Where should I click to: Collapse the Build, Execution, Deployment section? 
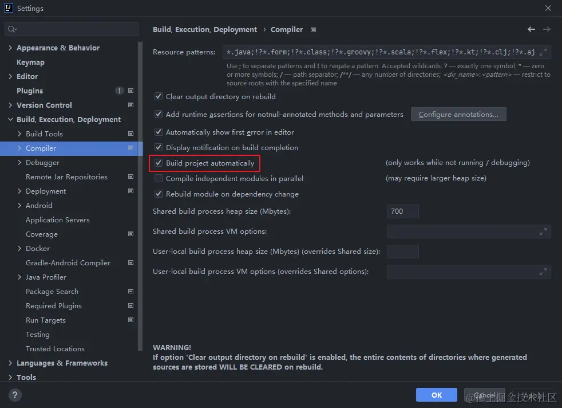point(9,119)
